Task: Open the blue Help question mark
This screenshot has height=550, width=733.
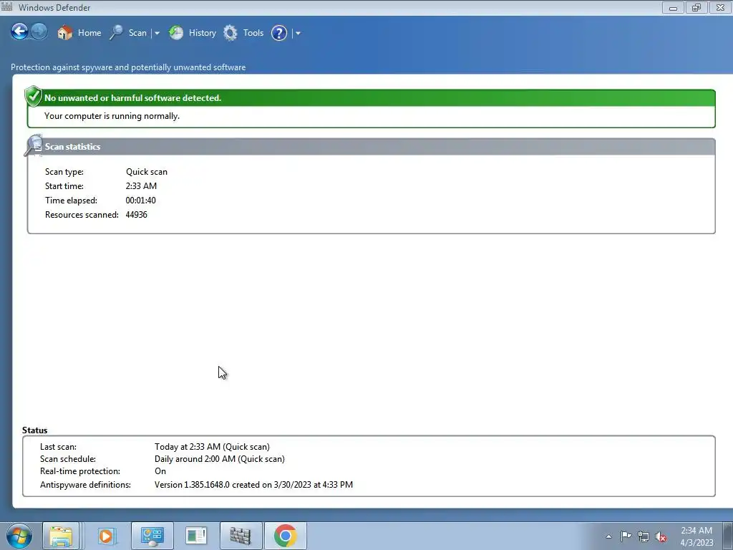Action: pyautogui.click(x=279, y=33)
